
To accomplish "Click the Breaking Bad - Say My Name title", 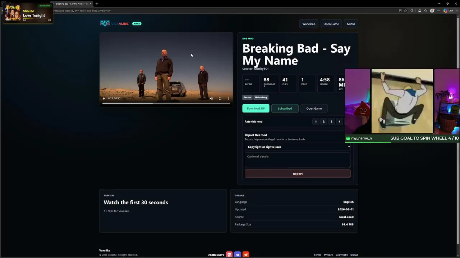I will pos(296,54).
